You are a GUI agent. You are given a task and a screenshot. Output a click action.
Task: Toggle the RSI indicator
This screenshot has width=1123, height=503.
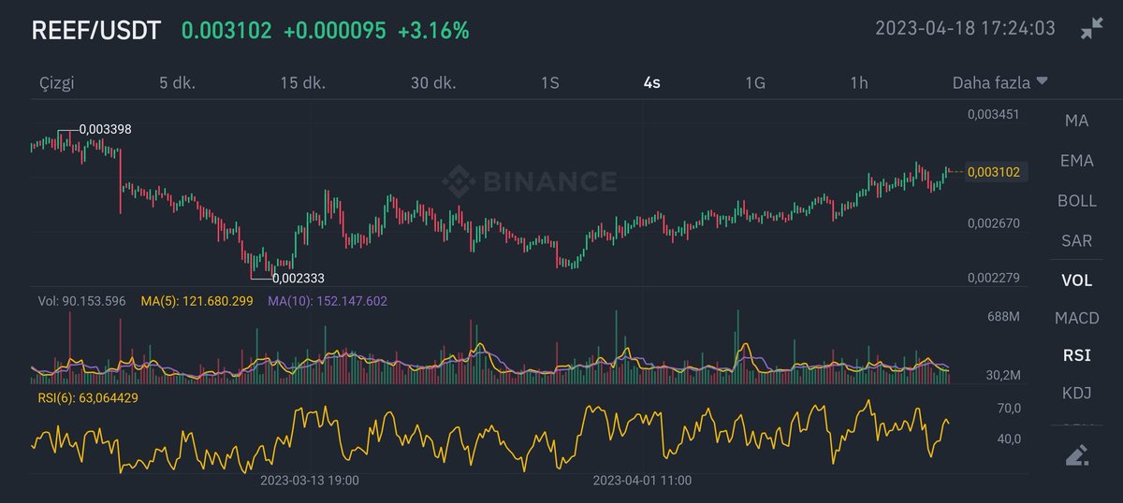coord(1076,355)
